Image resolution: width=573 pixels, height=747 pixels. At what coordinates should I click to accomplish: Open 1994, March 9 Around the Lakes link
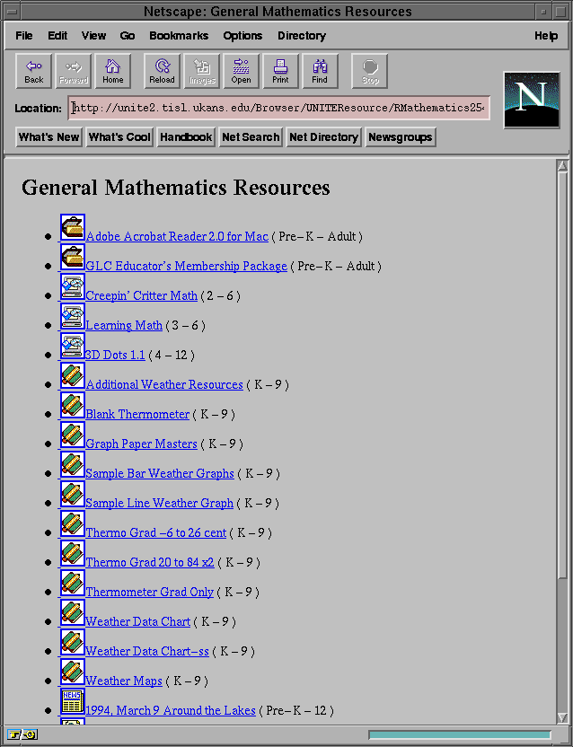pyautogui.click(x=170, y=710)
